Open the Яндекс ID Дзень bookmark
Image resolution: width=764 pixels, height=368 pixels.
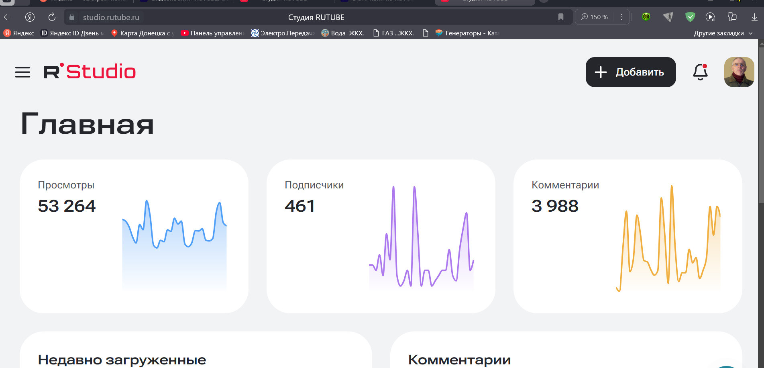pyautogui.click(x=72, y=33)
